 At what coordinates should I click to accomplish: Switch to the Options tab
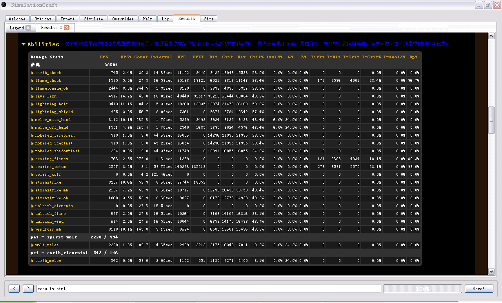pos(43,19)
